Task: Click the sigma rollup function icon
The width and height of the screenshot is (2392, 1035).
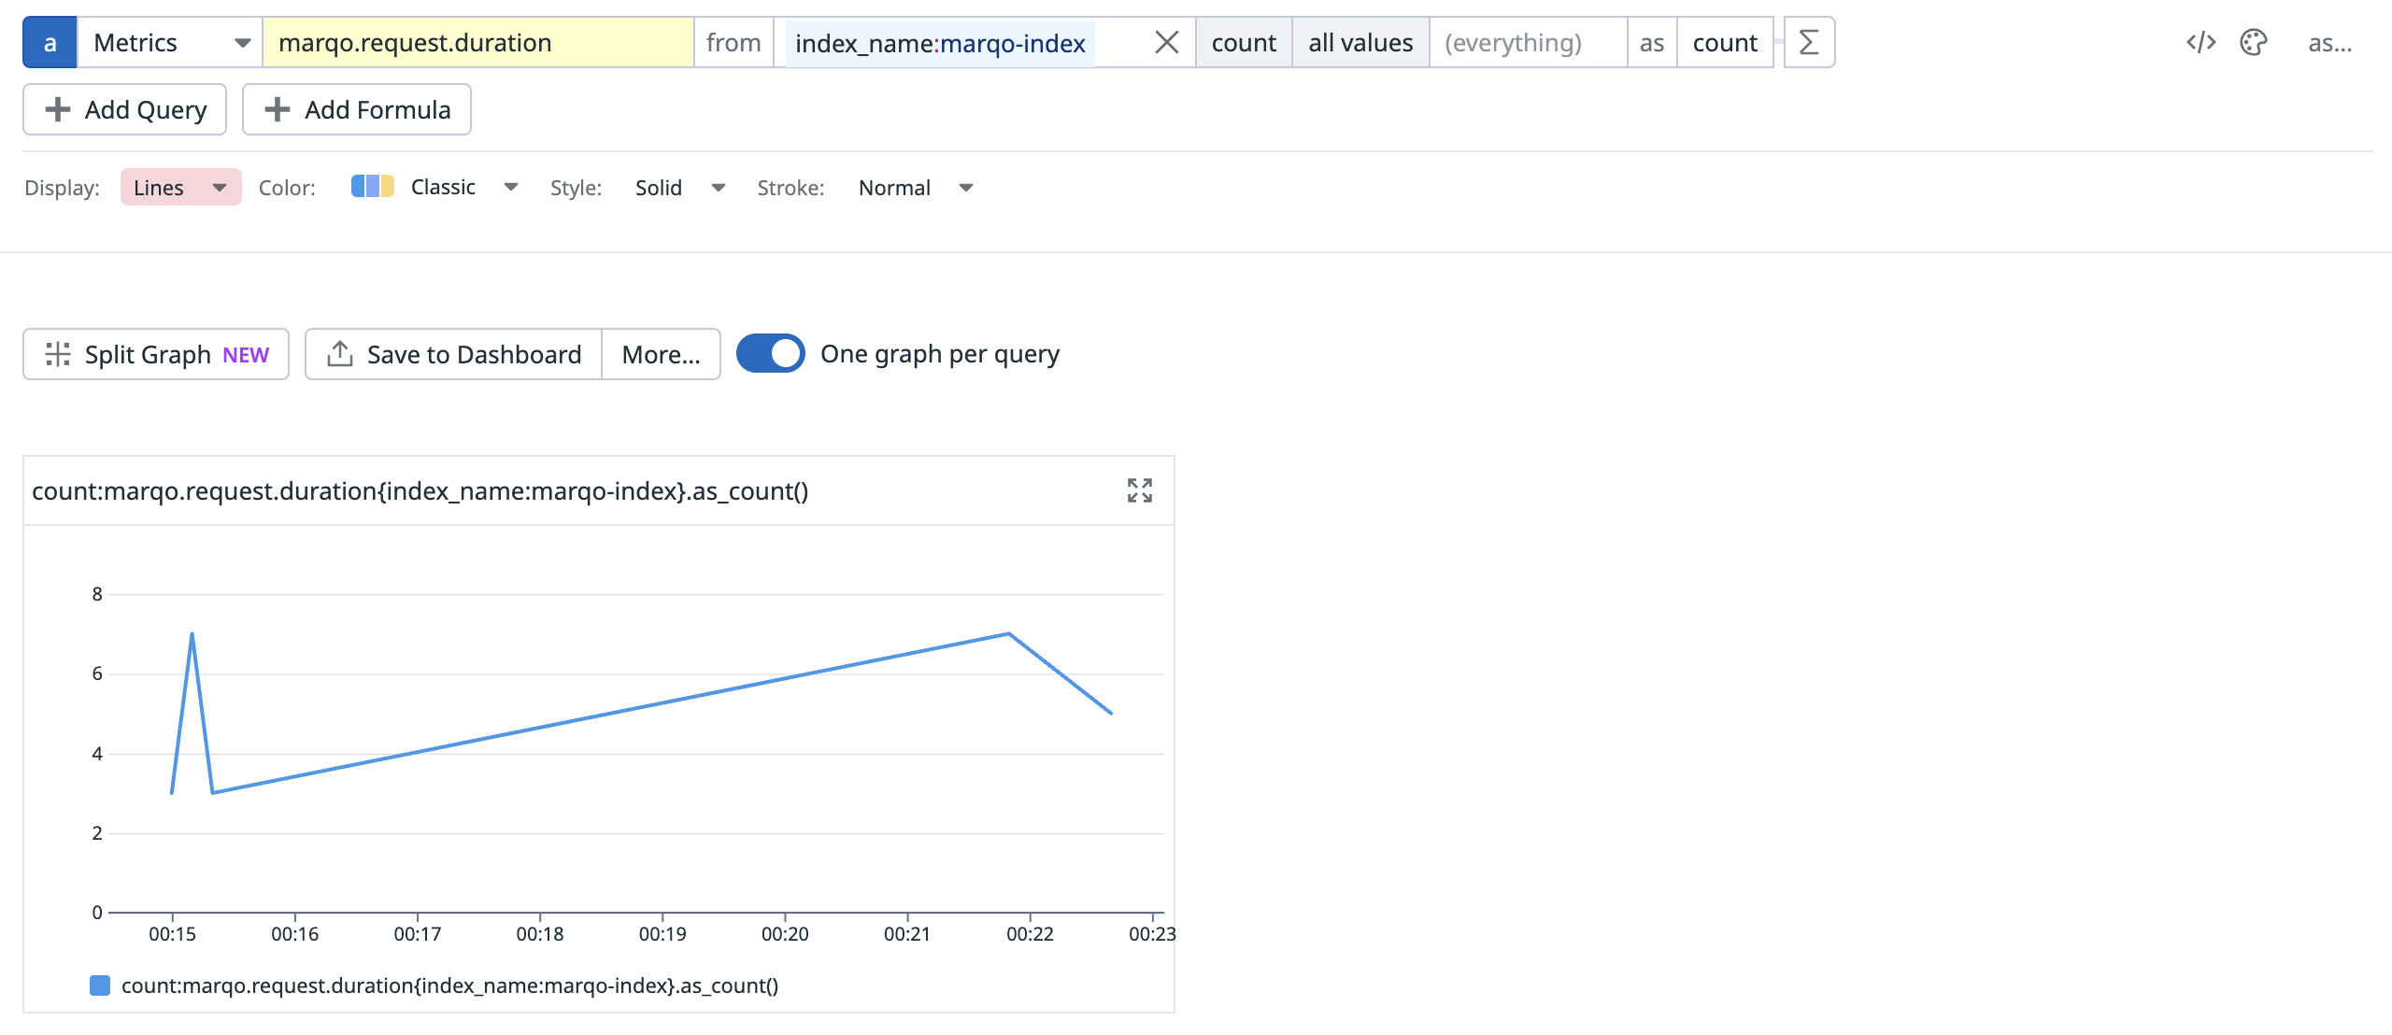Action: (1809, 42)
